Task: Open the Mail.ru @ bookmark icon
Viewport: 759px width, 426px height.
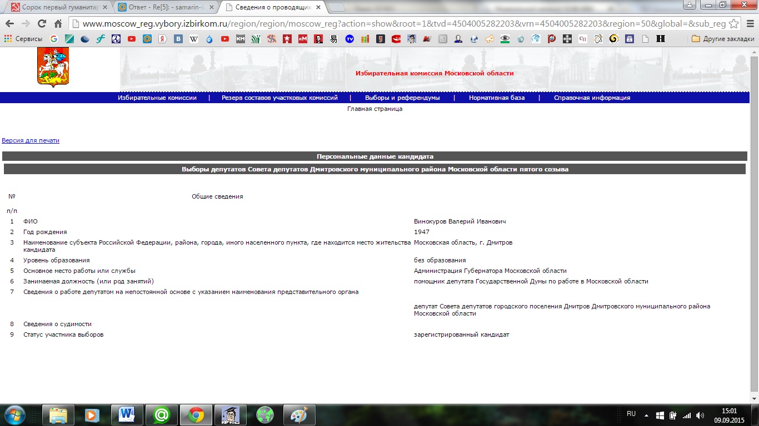Action: 147,39
